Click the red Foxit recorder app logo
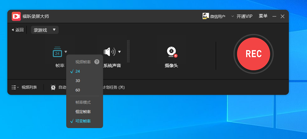 (16, 16)
